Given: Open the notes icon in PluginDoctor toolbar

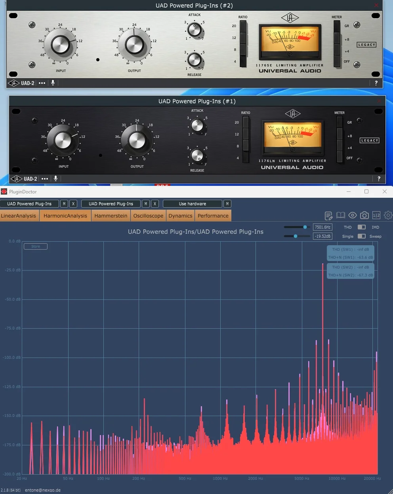Looking at the screenshot, I should pyautogui.click(x=328, y=216).
